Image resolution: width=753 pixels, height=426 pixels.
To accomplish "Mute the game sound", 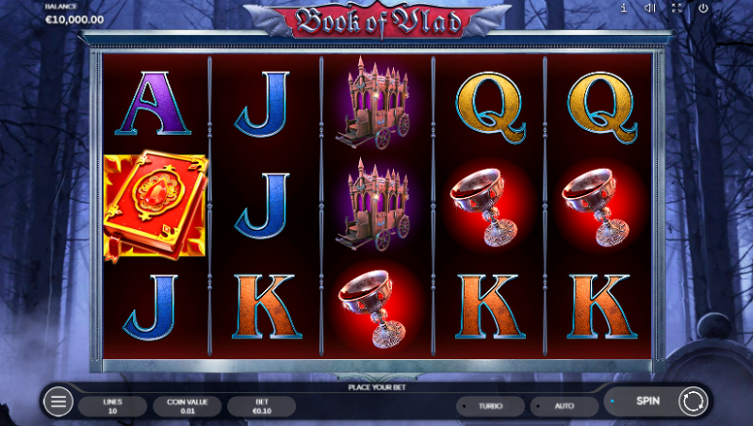I will pos(649,8).
